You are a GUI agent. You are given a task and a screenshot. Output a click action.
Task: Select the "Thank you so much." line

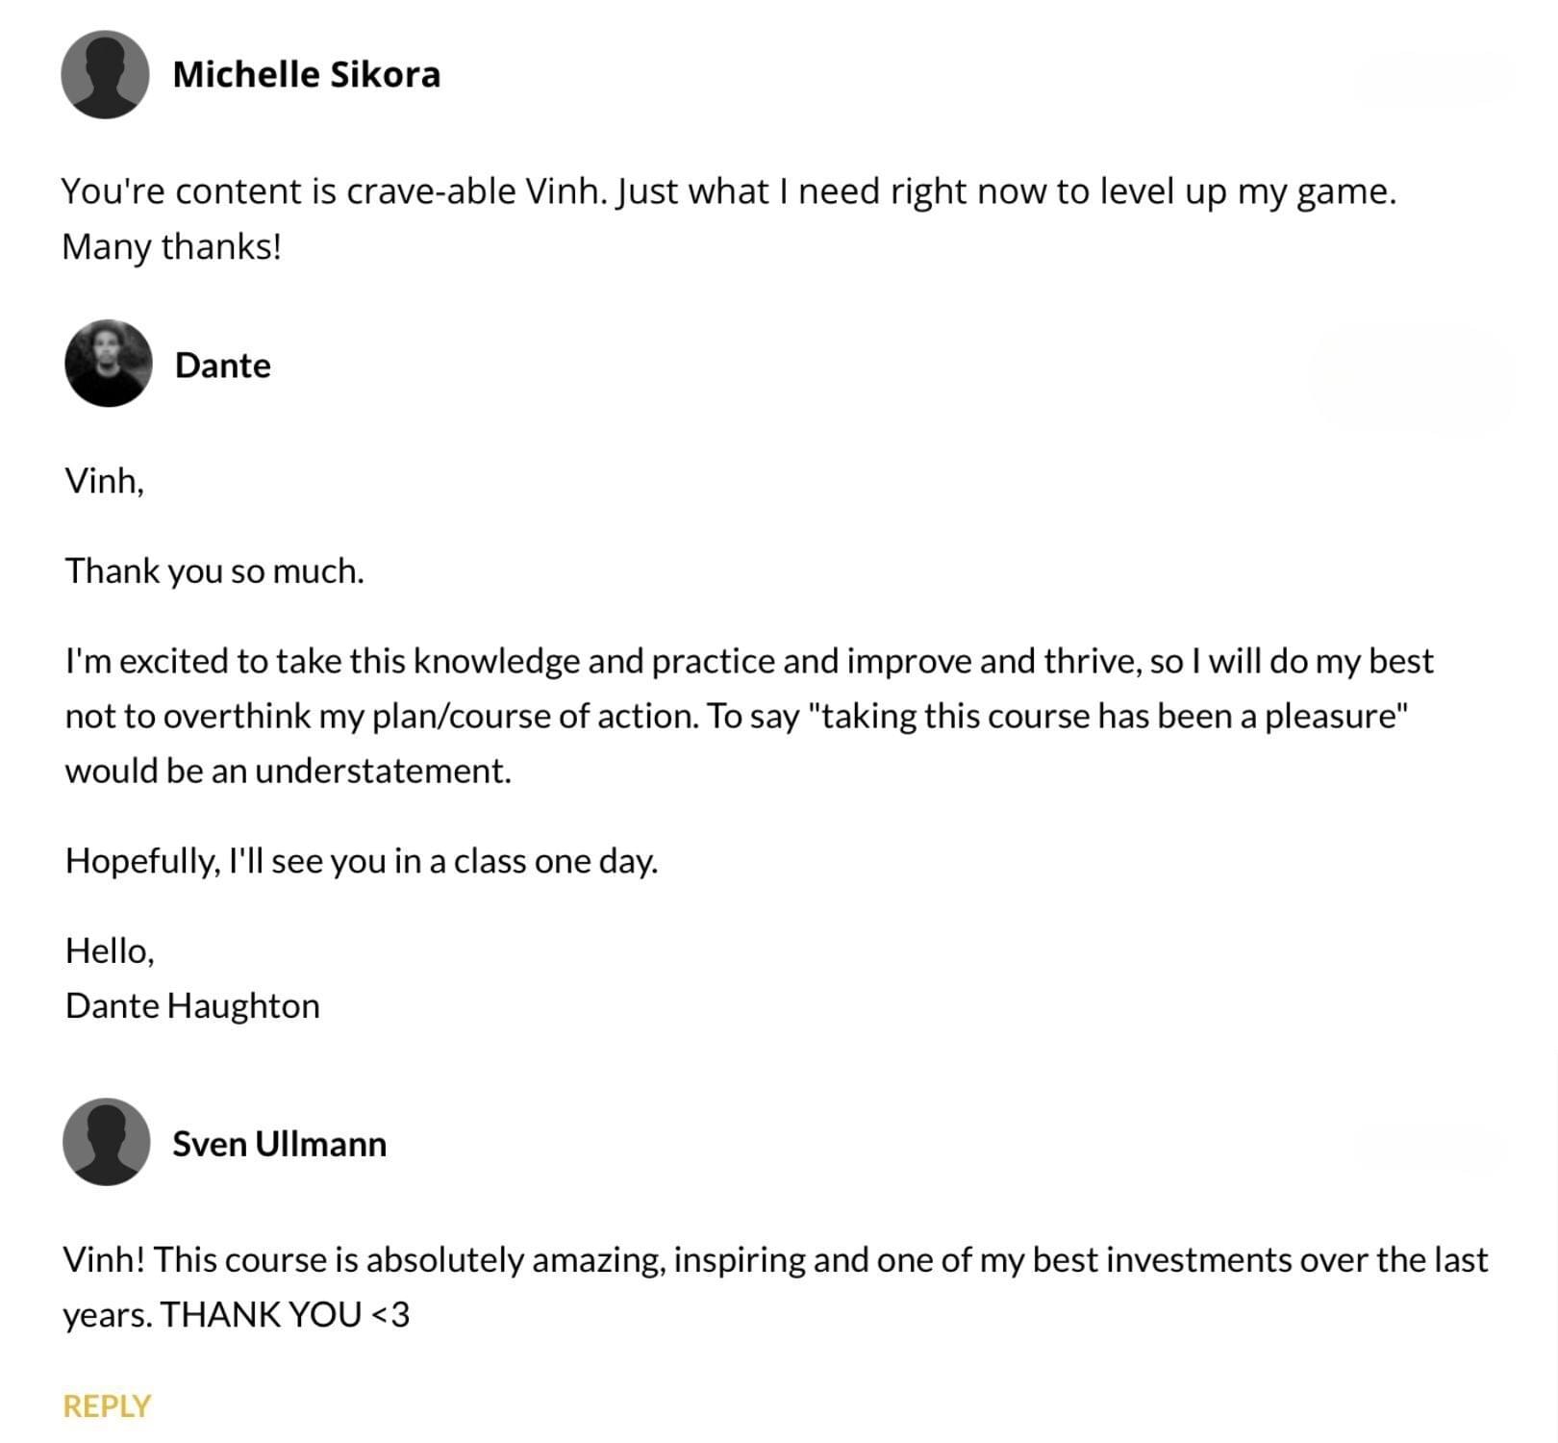pos(214,570)
